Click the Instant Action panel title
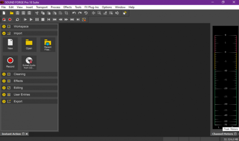 11,134
